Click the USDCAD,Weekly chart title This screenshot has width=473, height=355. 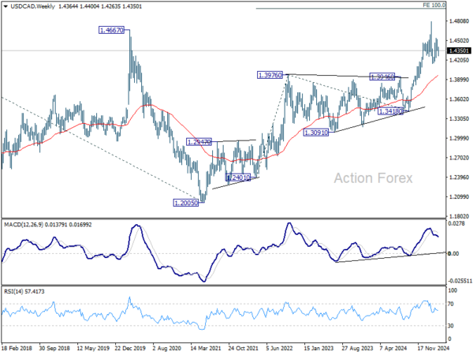33,6
